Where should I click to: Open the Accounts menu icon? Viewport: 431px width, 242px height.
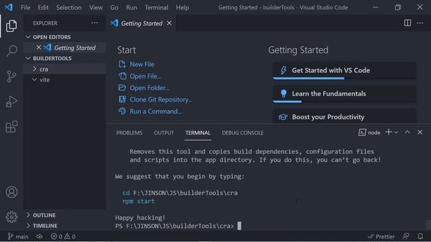(11, 192)
